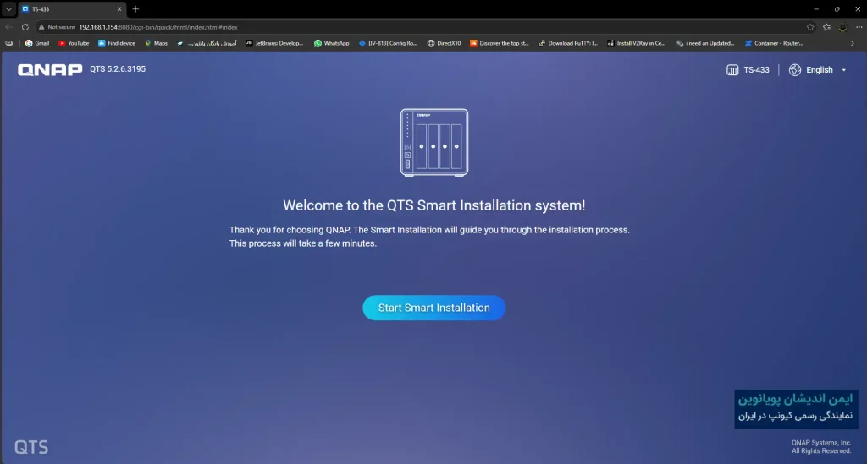Open the Download PuTTY bookmark

[568, 43]
